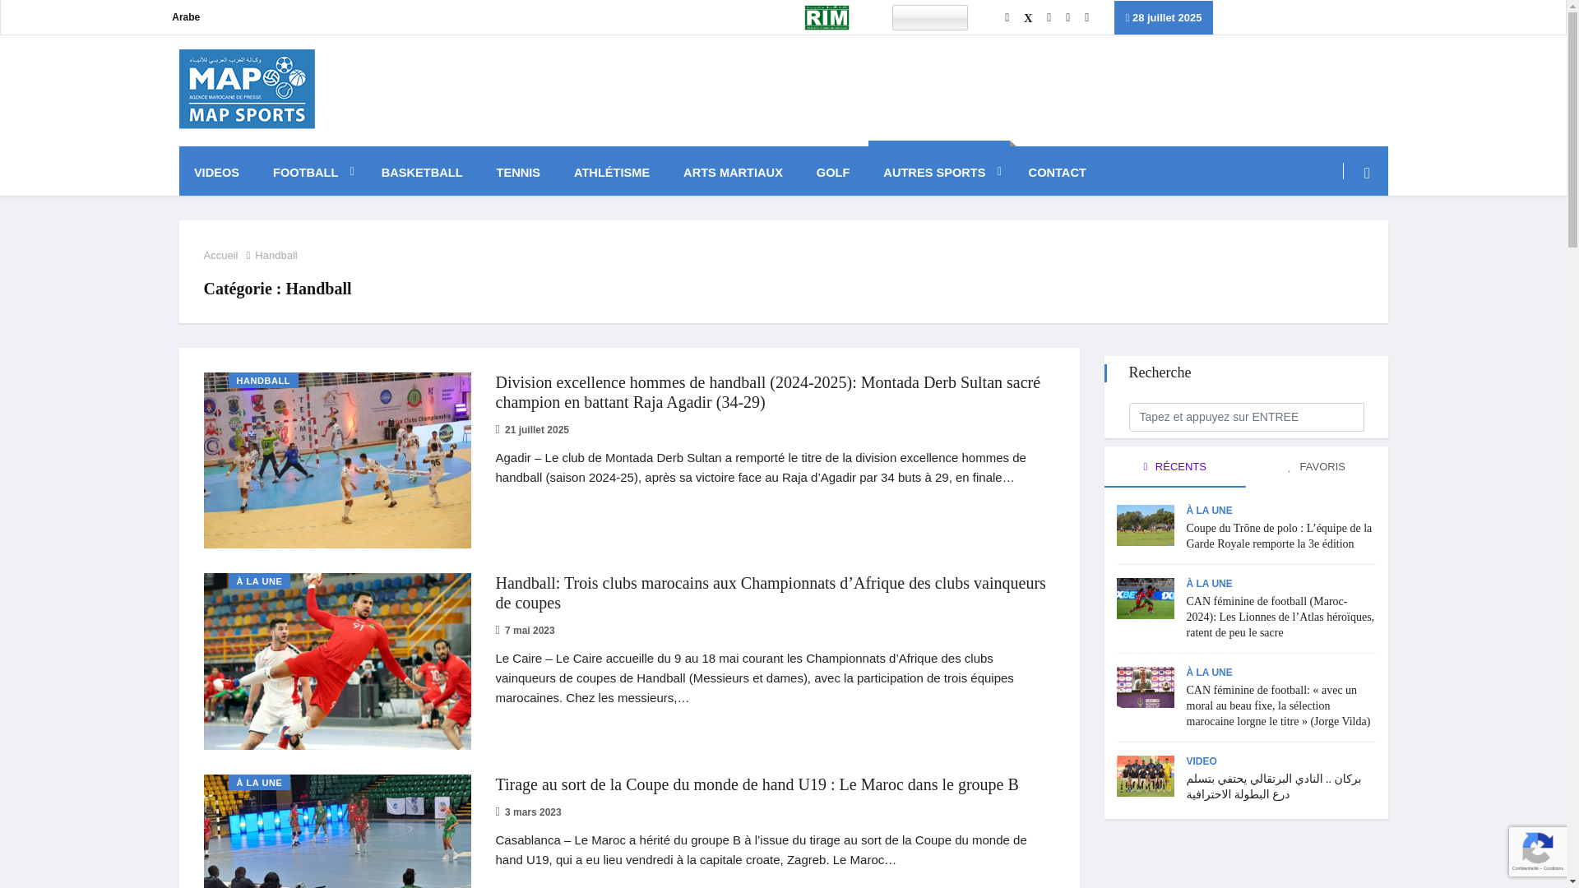Image resolution: width=1579 pixels, height=888 pixels.
Task: Open Montada Derb Sultan champion article
Action: point(767,392)
